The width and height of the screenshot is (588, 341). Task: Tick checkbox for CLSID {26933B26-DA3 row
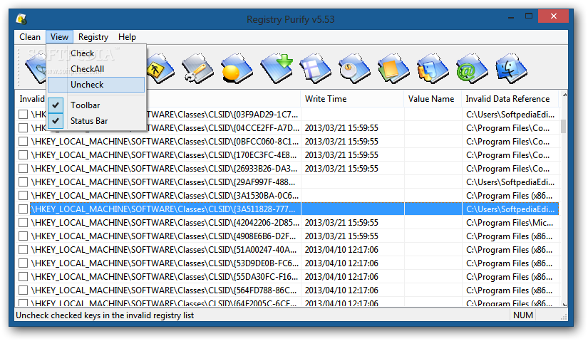click(24, 168)
